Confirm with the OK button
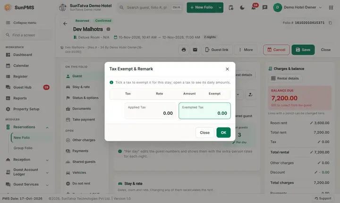 (223, 133)
